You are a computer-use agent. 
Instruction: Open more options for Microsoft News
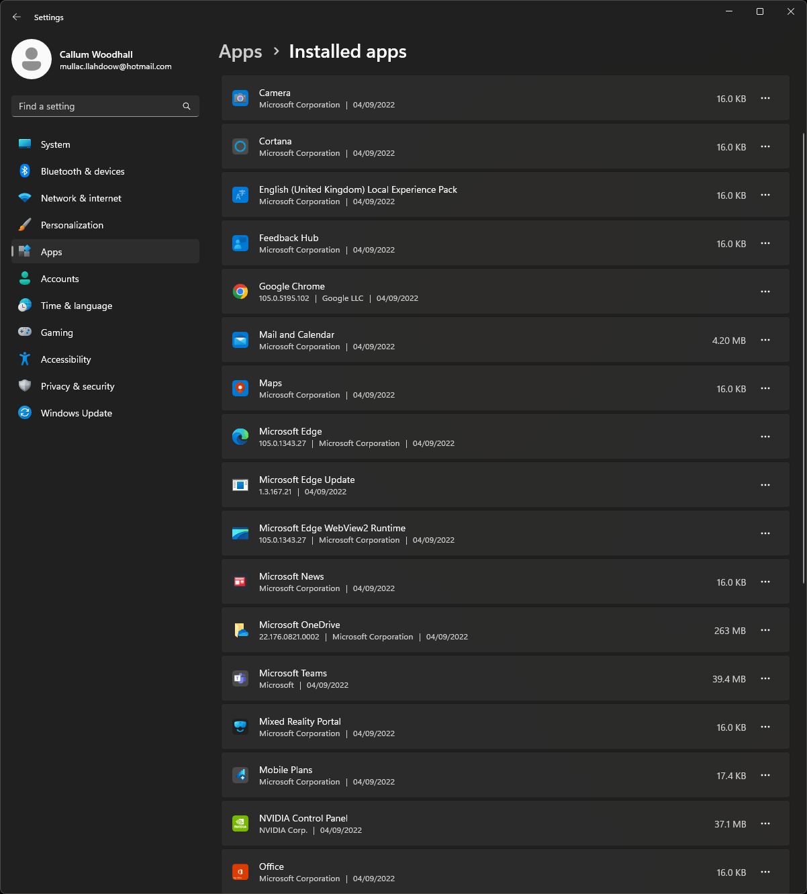pos(765,582)
